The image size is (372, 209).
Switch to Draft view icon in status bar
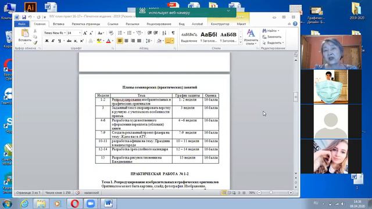pos(244,193)
